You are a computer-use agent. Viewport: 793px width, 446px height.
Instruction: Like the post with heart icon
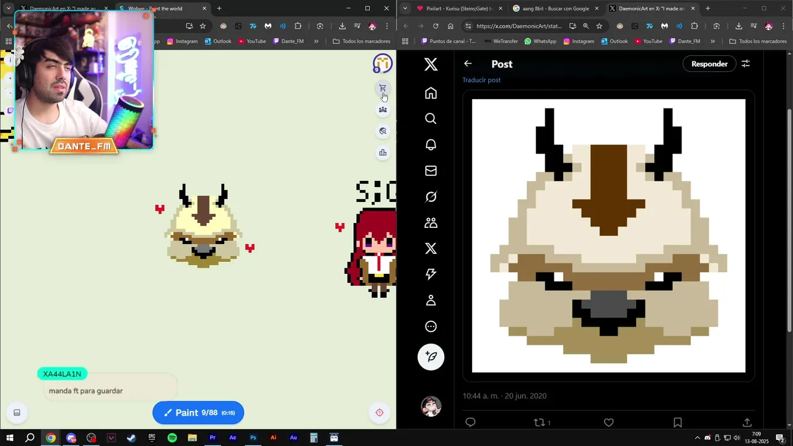point(609,422)
